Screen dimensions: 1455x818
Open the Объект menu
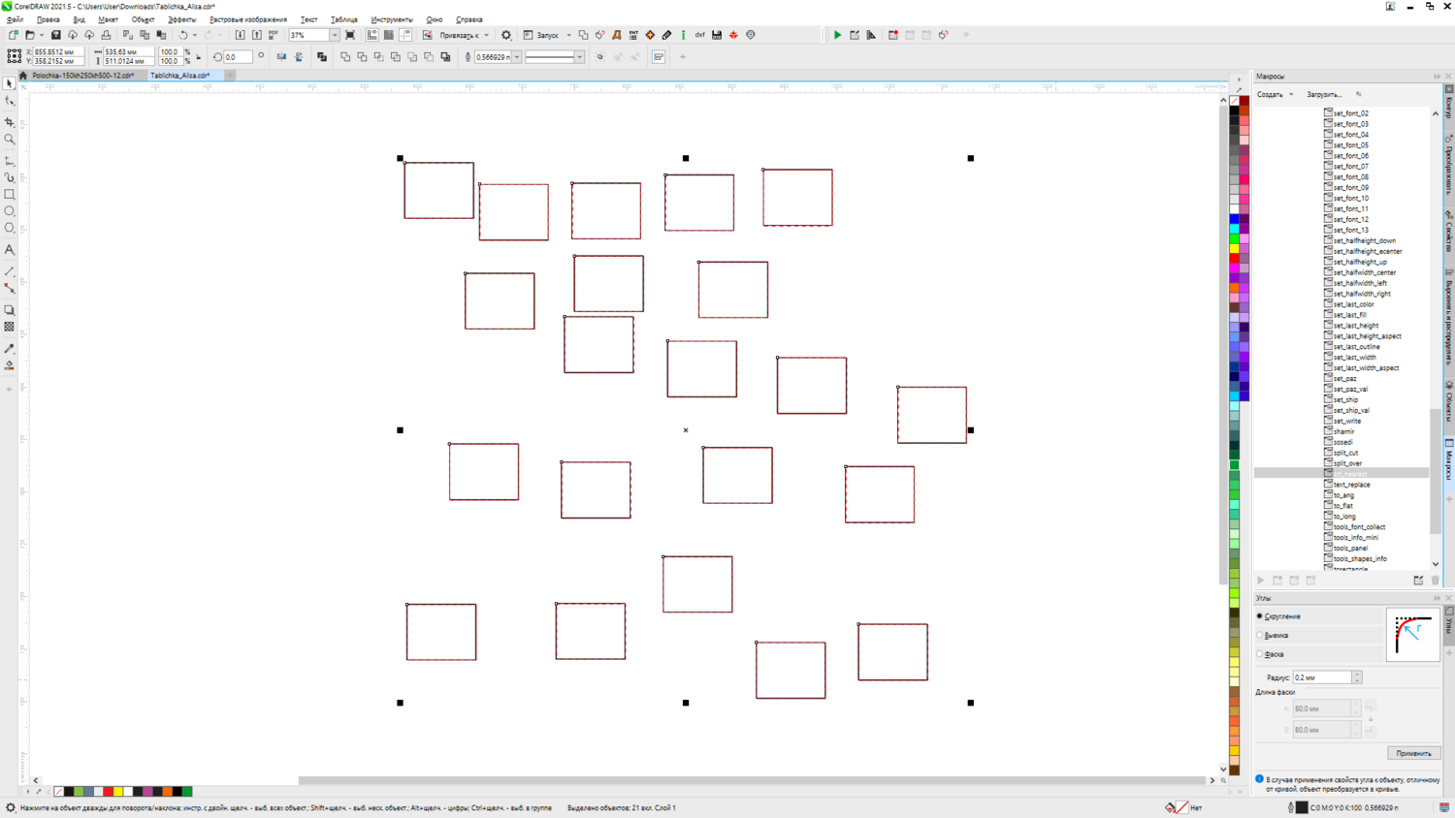coord(143,19)
